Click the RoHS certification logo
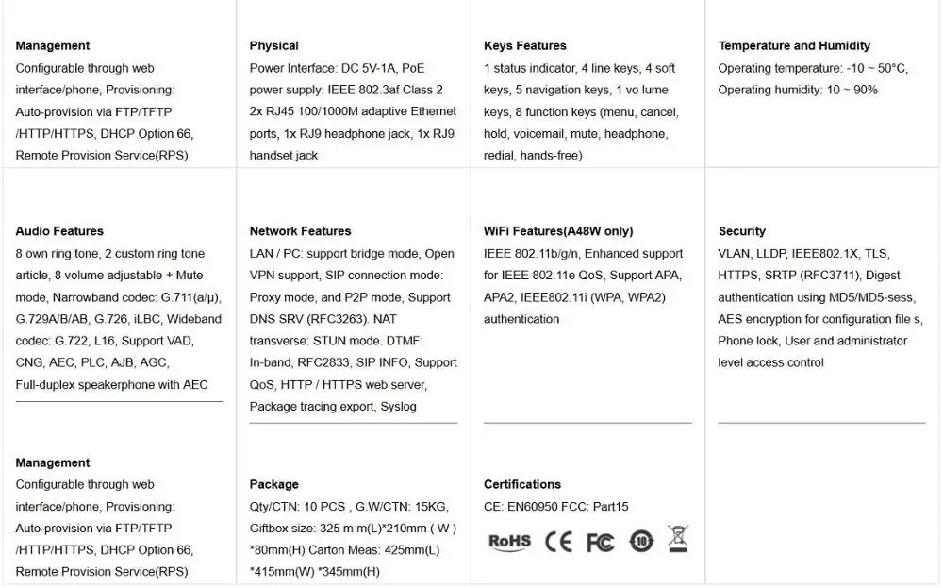This screenshot has width=943, height=588. click(509, 542)
